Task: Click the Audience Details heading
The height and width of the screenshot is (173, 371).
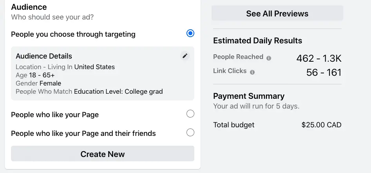Action: [44, 56]
